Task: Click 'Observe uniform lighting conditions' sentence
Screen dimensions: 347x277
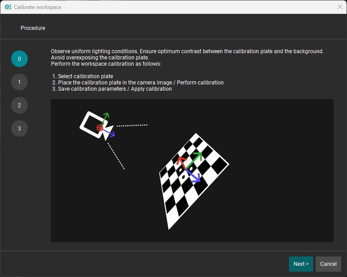Action: [x=95, y=51]
